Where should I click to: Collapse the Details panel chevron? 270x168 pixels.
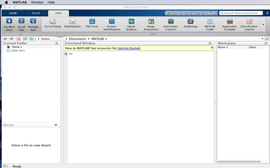(56, 125)
